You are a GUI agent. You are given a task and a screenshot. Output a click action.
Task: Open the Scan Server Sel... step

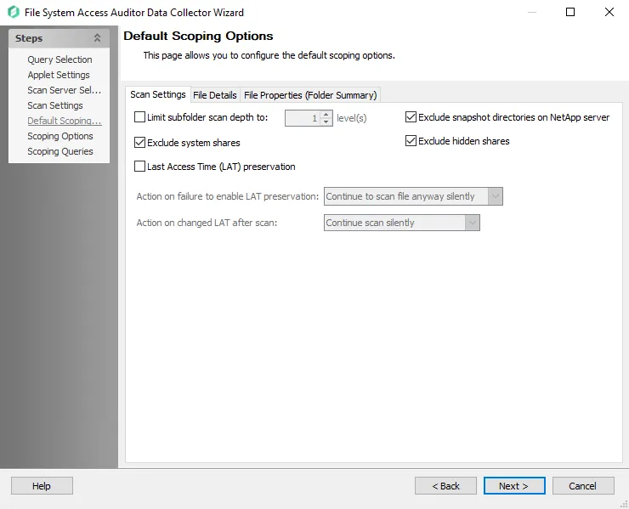(x=65, y=90)
